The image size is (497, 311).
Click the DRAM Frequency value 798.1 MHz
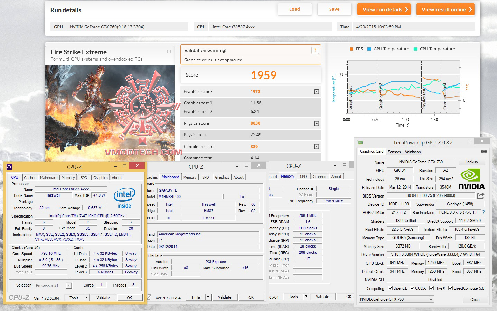point(308,215)
